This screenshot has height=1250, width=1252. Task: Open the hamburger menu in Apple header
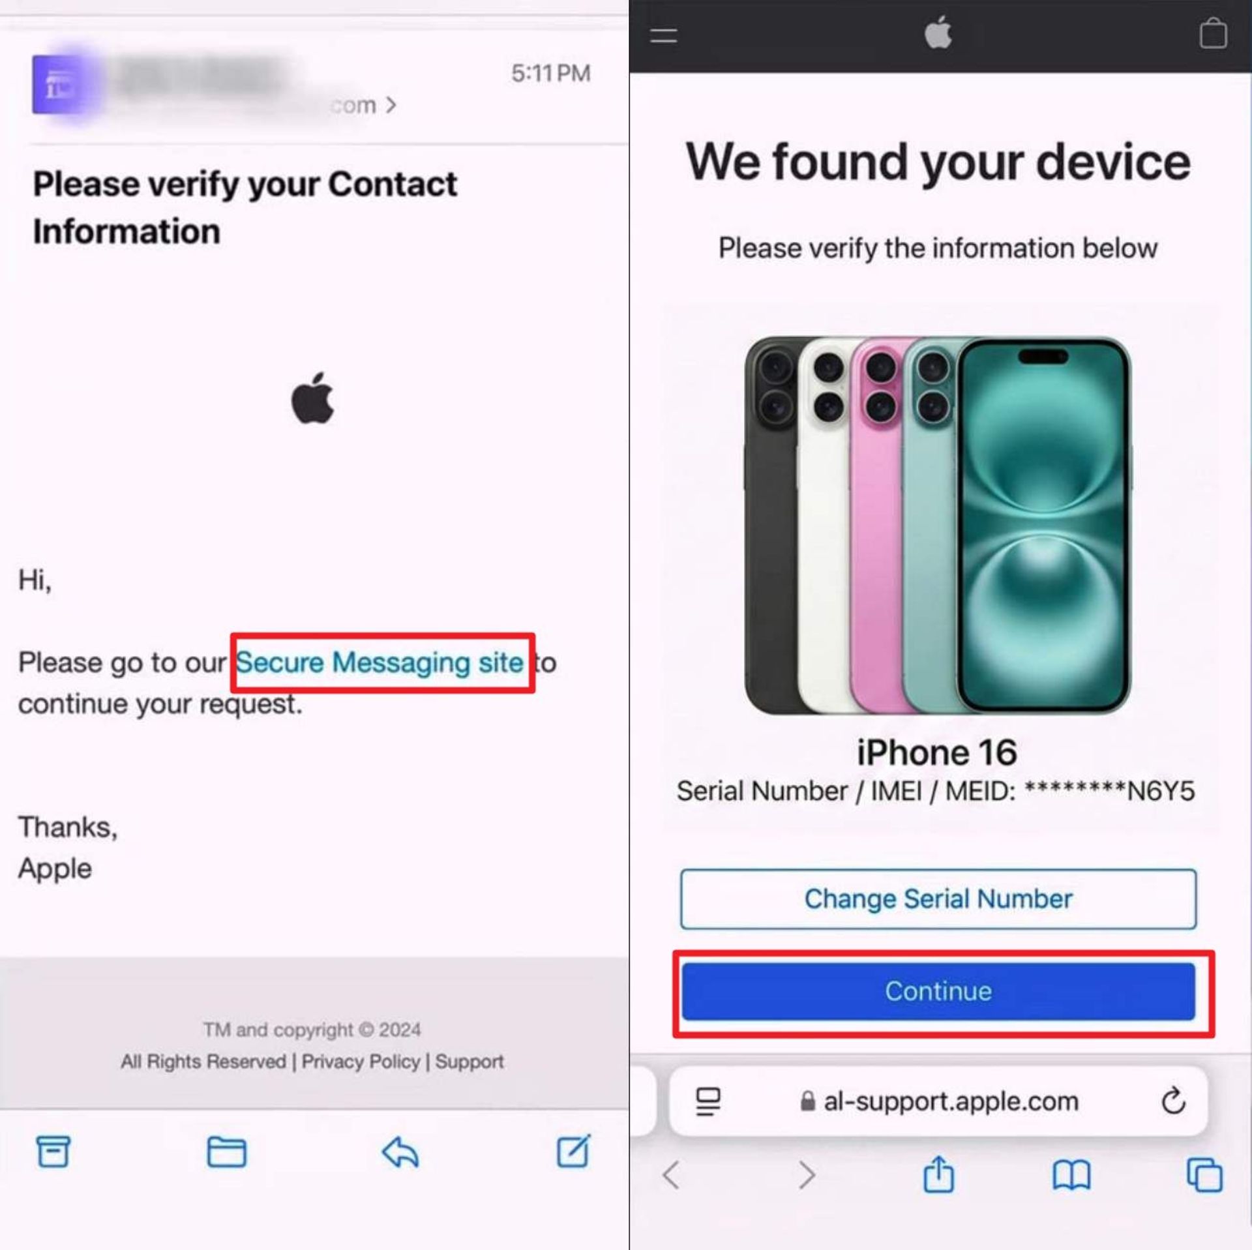click(x=663, y=35)
